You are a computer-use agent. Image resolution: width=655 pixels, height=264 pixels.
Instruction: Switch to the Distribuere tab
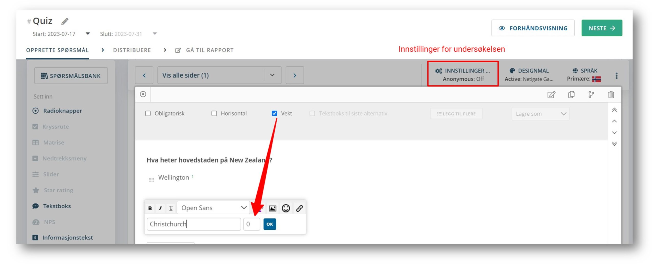[132, 50]
